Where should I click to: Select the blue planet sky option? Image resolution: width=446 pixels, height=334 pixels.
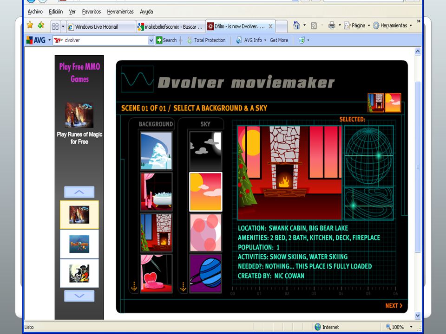coord(206,274)
